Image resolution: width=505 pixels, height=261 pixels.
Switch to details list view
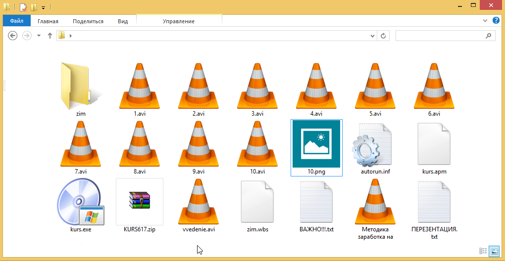point(483,252)
